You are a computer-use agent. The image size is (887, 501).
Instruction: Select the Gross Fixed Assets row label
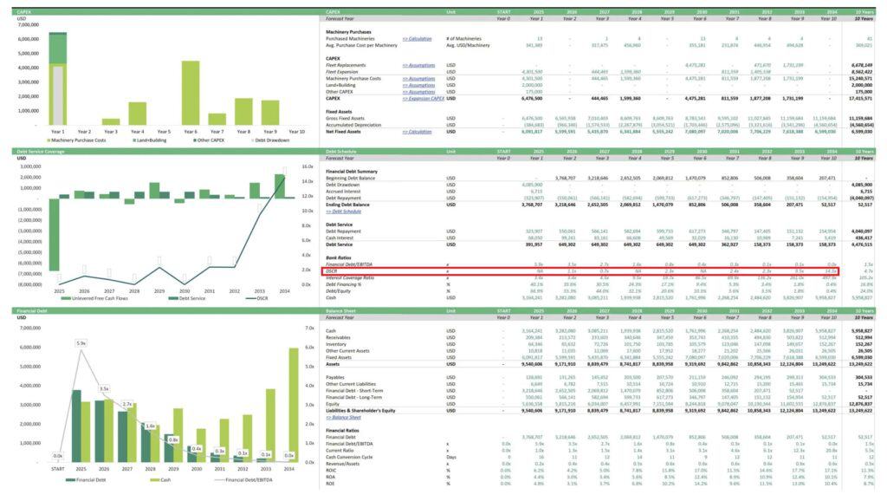345,118
